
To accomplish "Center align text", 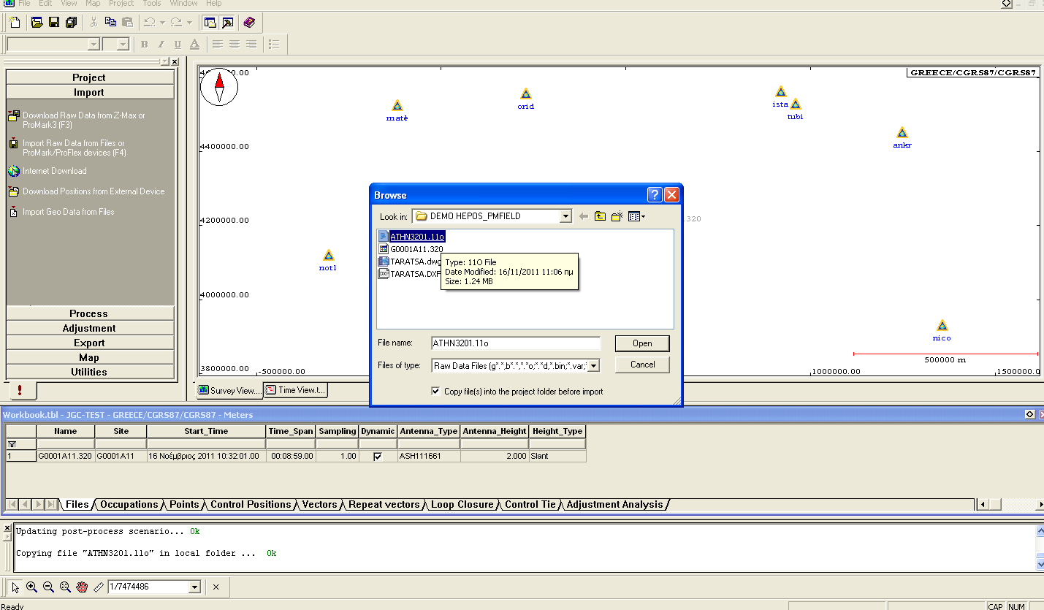I will 234,45.
